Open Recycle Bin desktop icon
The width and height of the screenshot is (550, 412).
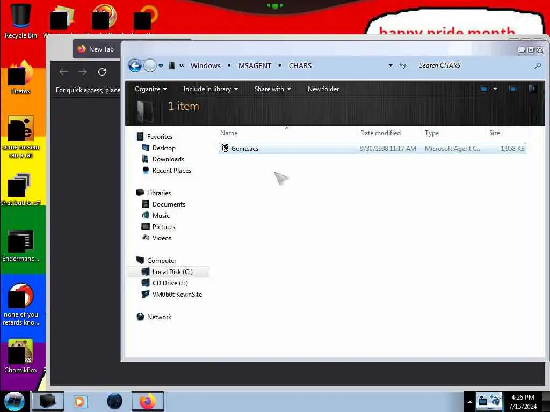(21, 21)
